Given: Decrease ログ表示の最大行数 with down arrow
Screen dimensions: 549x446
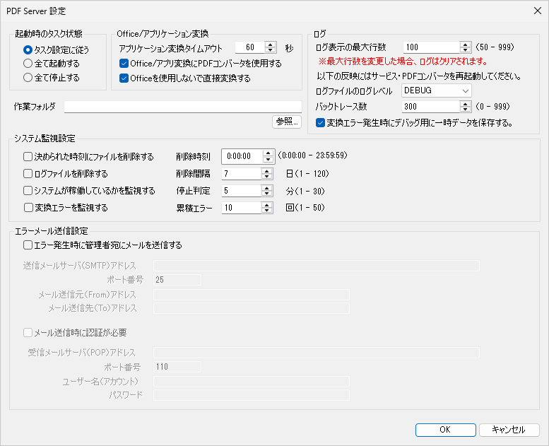Looking at the screenshot, I should (x=465, y=50).
